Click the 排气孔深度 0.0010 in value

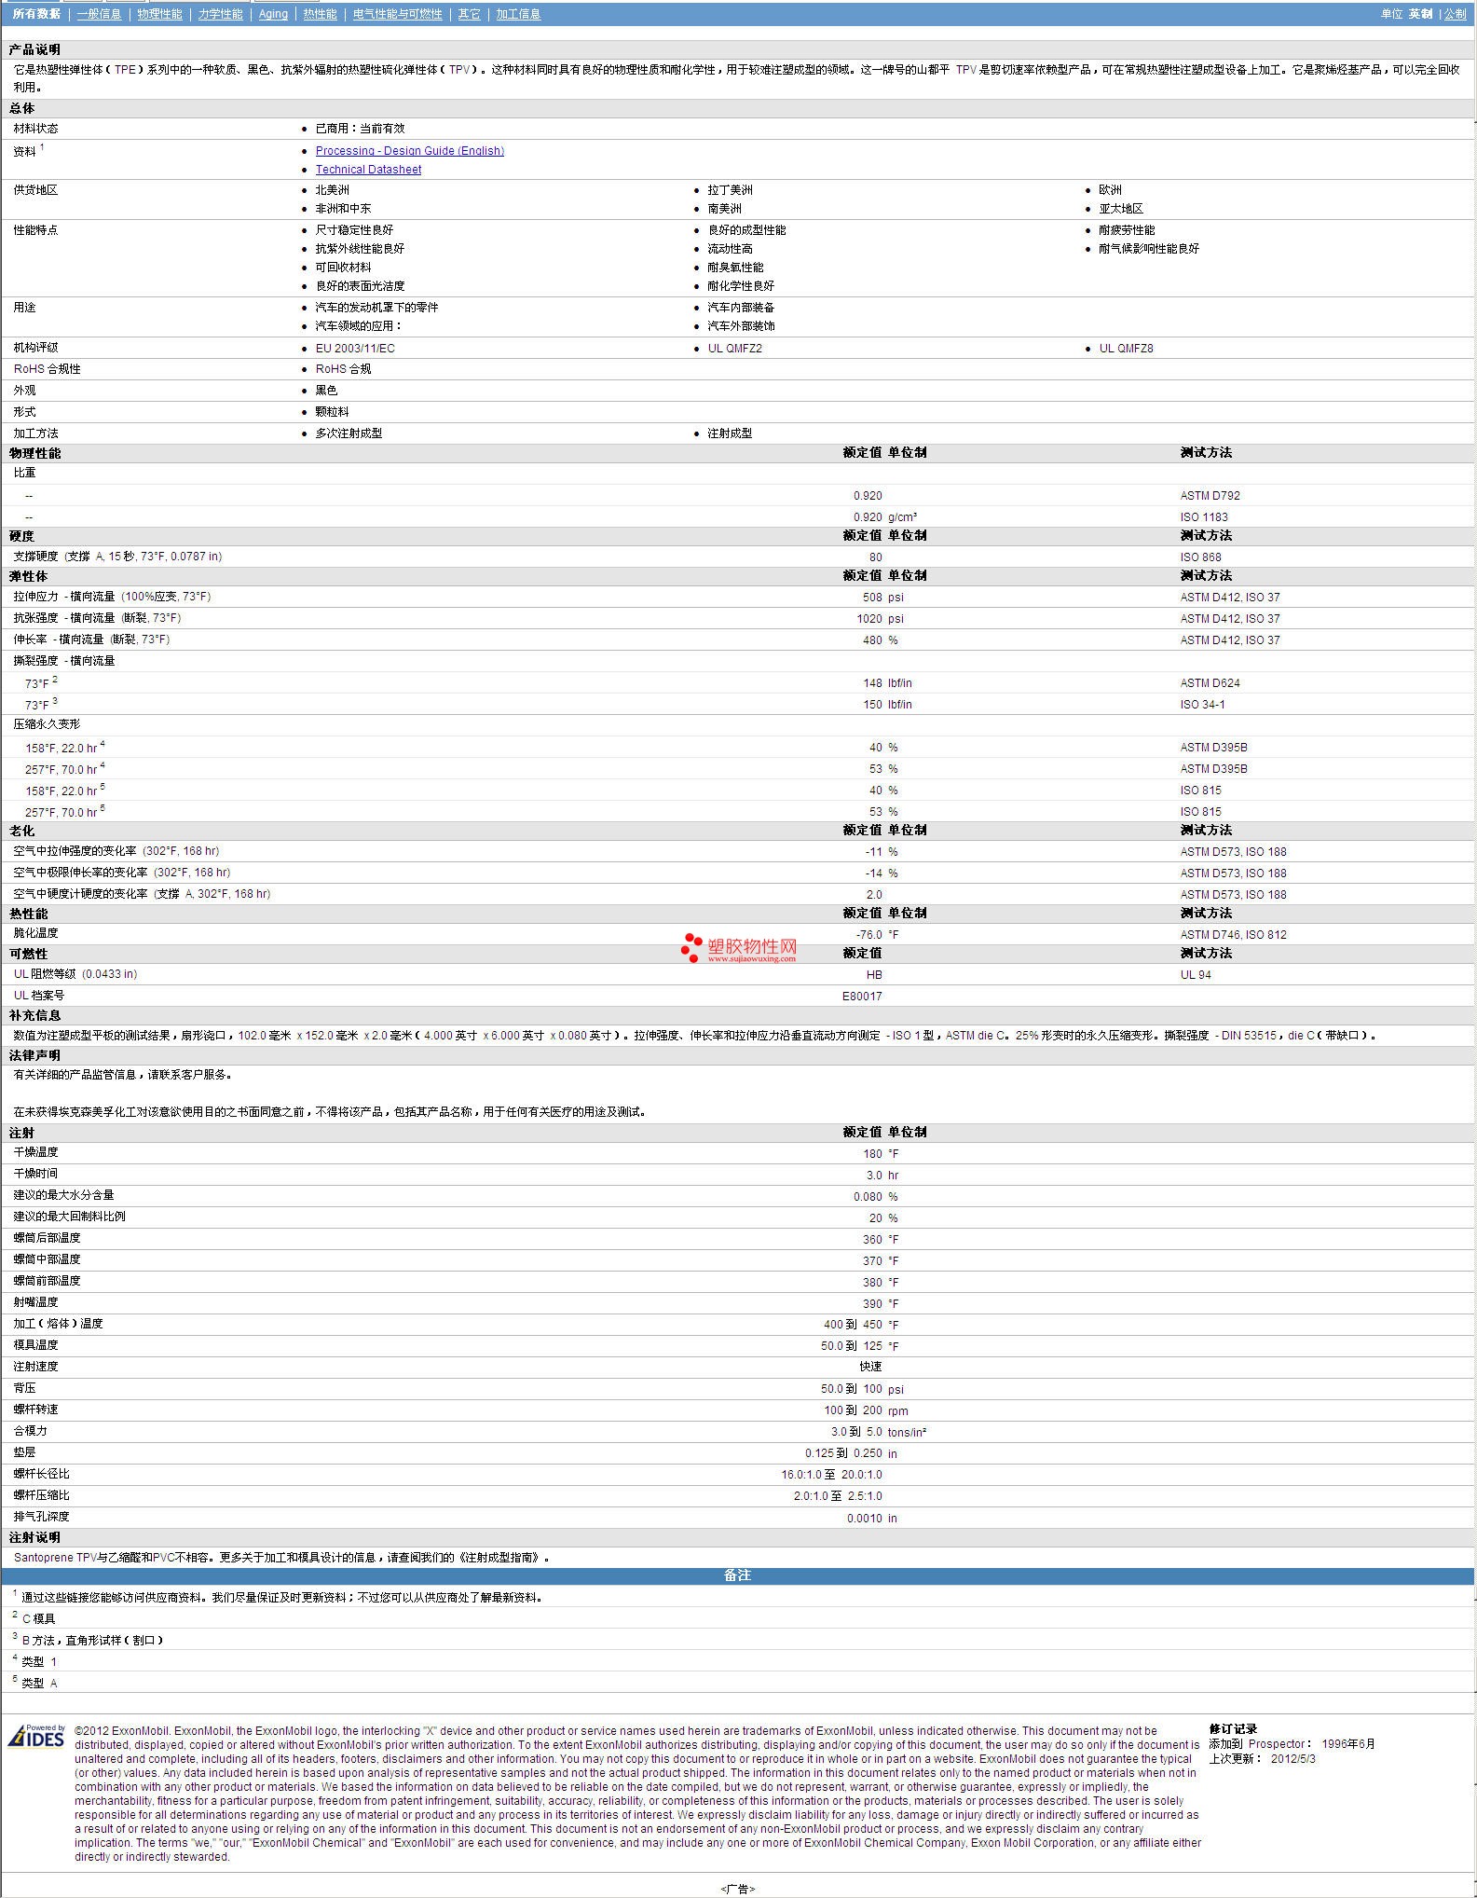871,1518
